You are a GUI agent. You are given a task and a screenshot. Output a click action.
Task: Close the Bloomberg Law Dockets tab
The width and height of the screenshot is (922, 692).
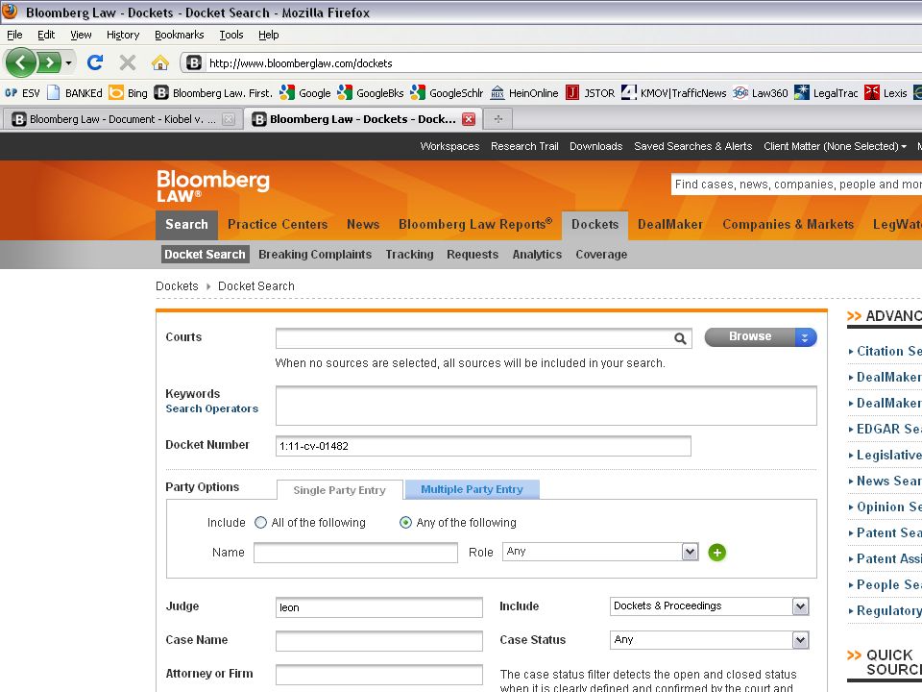[469, 119]
